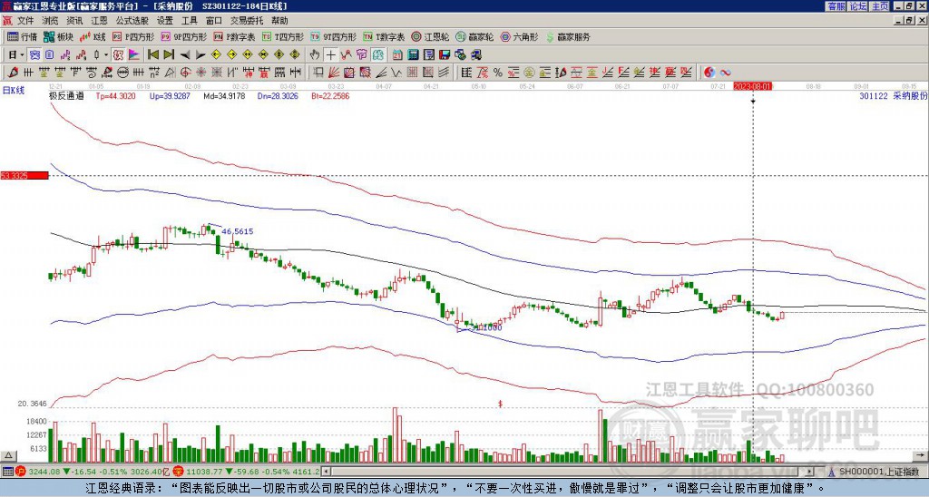This screenshot has height=497, width=929.
Task: Click the 客服 customer service link
Action: (x=836, y=6)
